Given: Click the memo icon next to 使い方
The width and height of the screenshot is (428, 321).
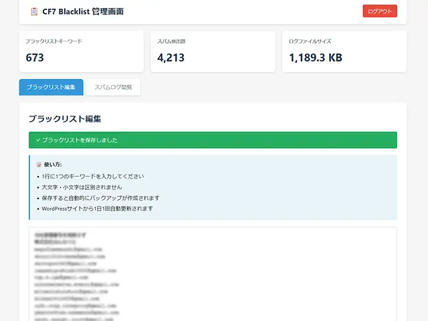Looking at the screenshot, I should coord(39,165).
